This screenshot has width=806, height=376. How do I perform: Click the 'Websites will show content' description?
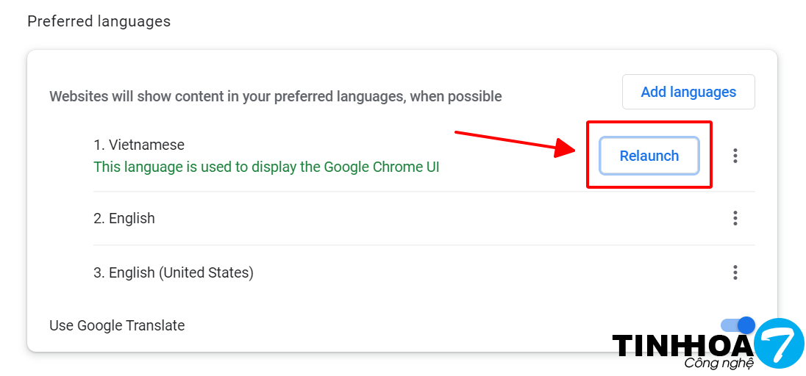point(275,96)
